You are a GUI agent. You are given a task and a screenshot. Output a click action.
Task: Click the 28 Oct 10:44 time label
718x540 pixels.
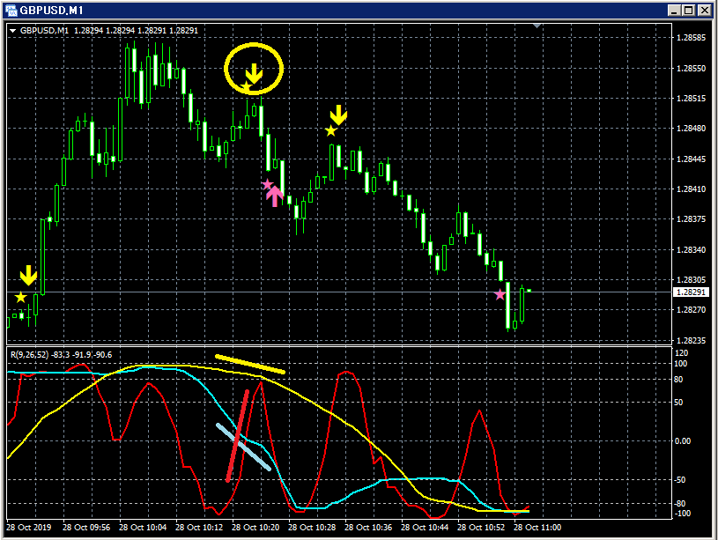point(425,527)
